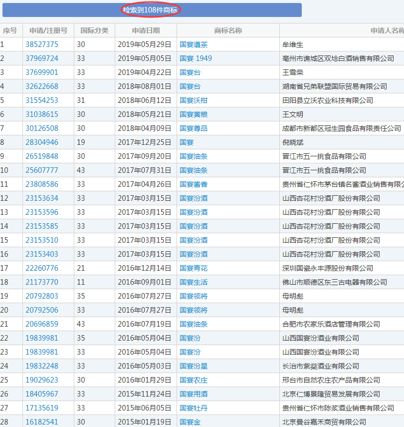The height and width of the screenshot is (427, 404).
Task: Open the 国宴汾星 trademark link
Action: click(x=194, y=366)
